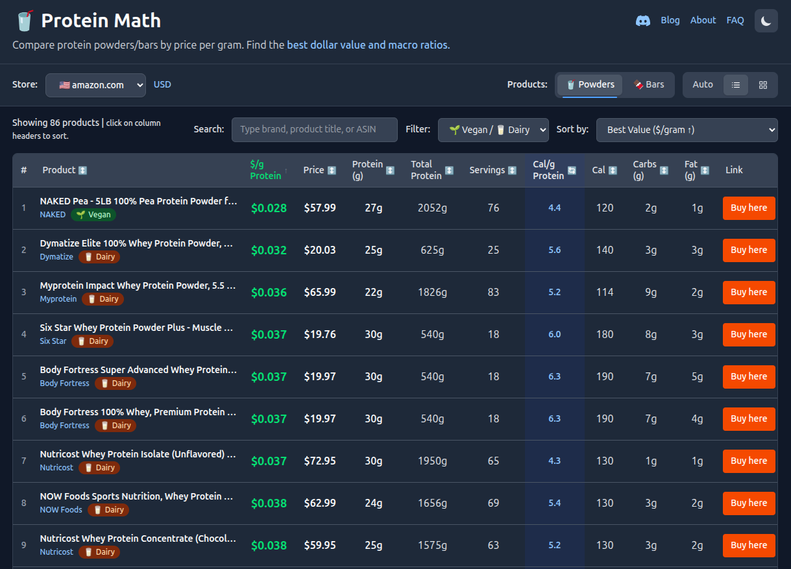Click sort icon beside Product header

(82, 170)
